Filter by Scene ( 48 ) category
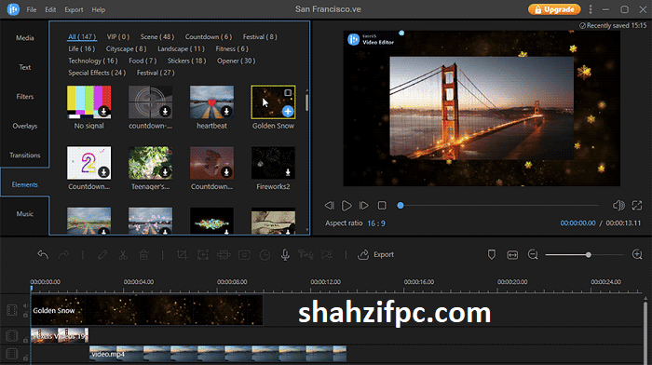652x365 pixels. pos(157,36)
